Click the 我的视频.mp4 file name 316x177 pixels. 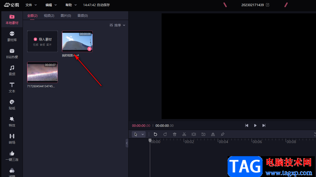70,55
